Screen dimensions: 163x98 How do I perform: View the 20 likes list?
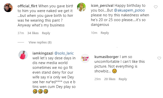pyautogui.click(x=110, y=79)
